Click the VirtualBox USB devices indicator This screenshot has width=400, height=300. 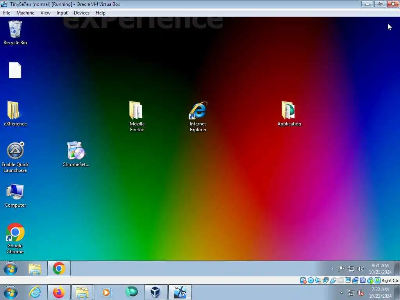(333, 280)
